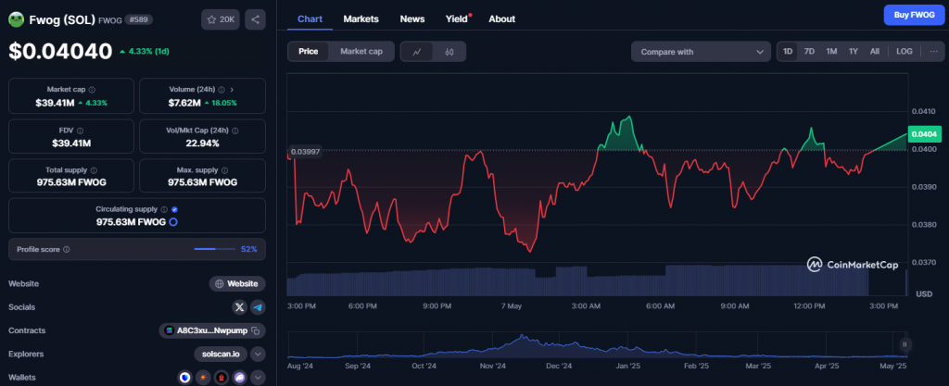Select the red lock wallet icon
The image size is (949, 386).
[221, 378]
